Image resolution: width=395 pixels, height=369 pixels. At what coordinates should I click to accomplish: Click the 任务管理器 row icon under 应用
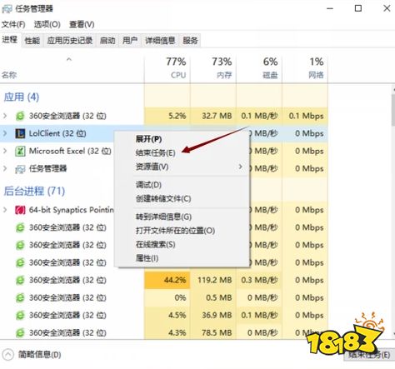20,169
